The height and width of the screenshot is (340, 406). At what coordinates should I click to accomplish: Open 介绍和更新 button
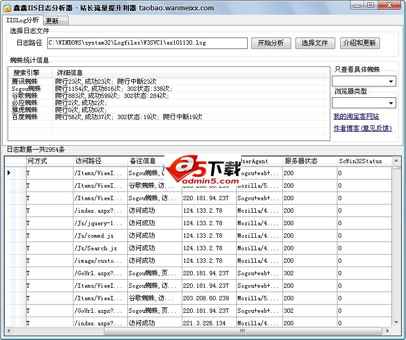360,43
